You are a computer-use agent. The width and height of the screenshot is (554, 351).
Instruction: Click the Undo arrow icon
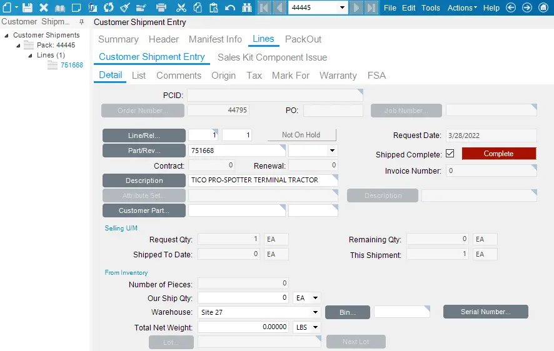click(x=229, y=8)
